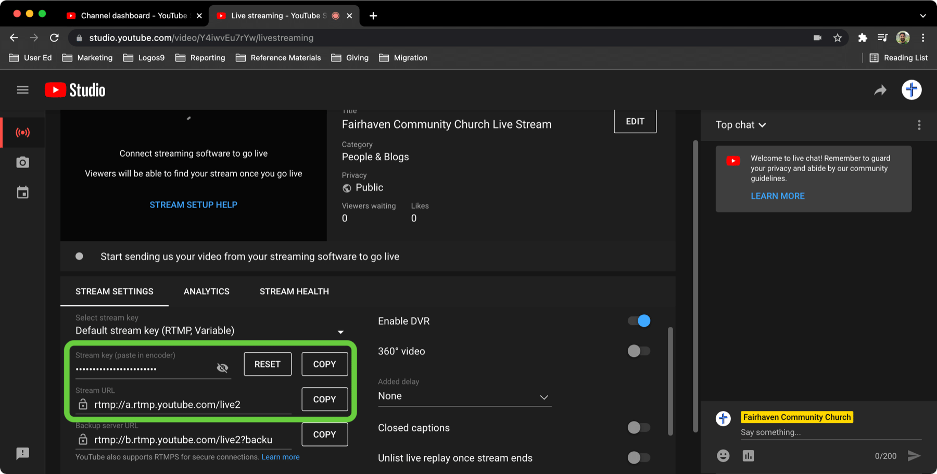Open the Chrome three-dot menu

point(923,37)
